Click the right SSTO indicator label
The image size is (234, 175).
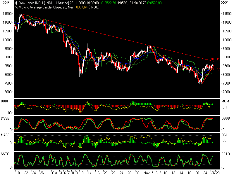point(226,154)
